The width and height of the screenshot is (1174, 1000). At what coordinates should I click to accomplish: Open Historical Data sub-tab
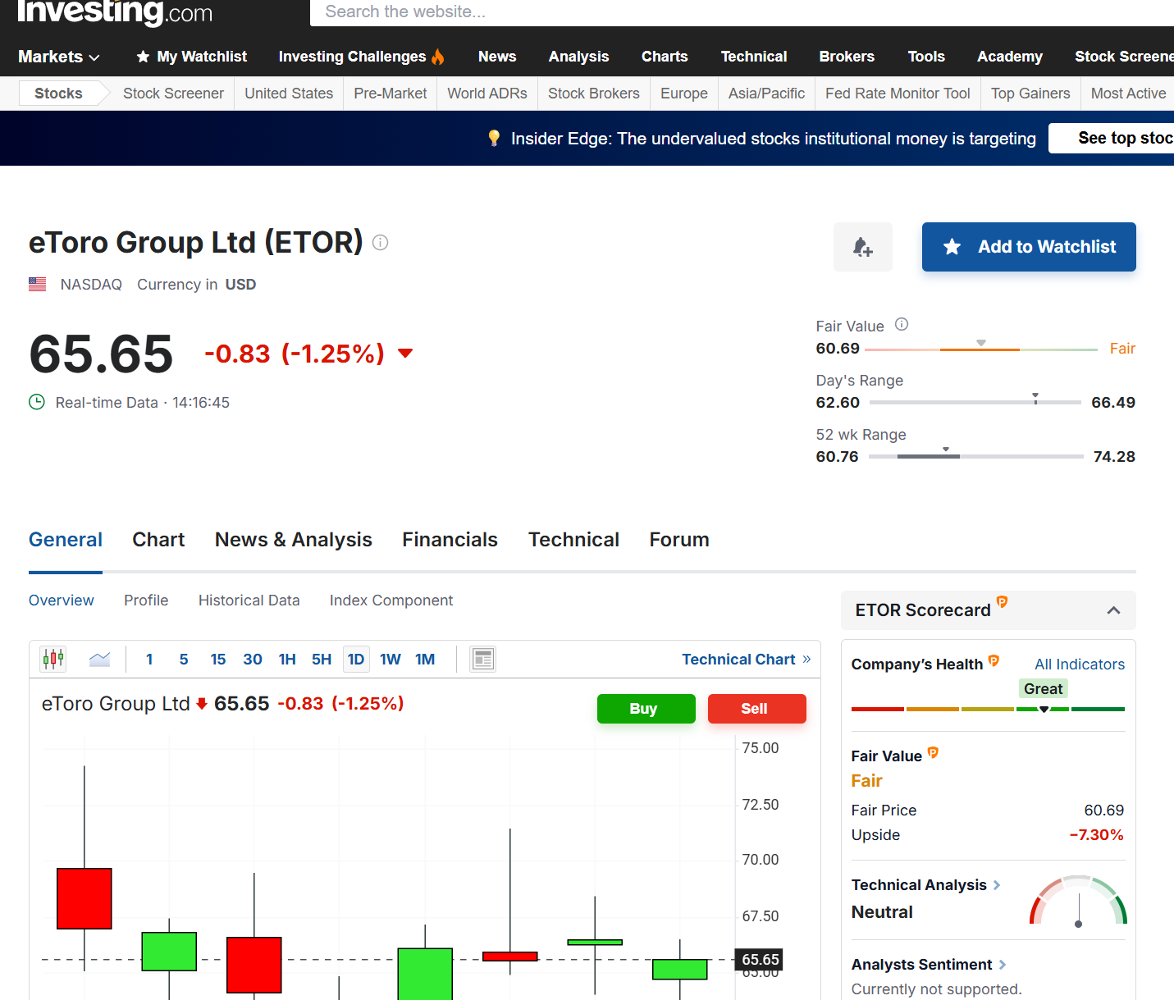(249, 600)
